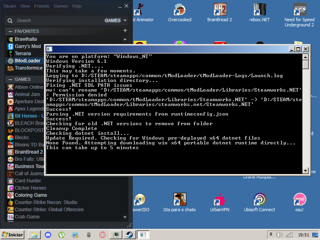Click the volume tray icon
The height and width of the screenshot is (240, 320).
coord(279,235)
